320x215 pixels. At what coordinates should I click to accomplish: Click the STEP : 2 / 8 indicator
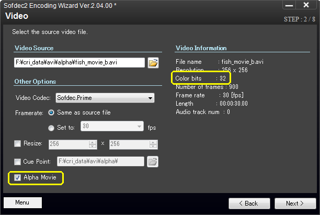point(300,19)
